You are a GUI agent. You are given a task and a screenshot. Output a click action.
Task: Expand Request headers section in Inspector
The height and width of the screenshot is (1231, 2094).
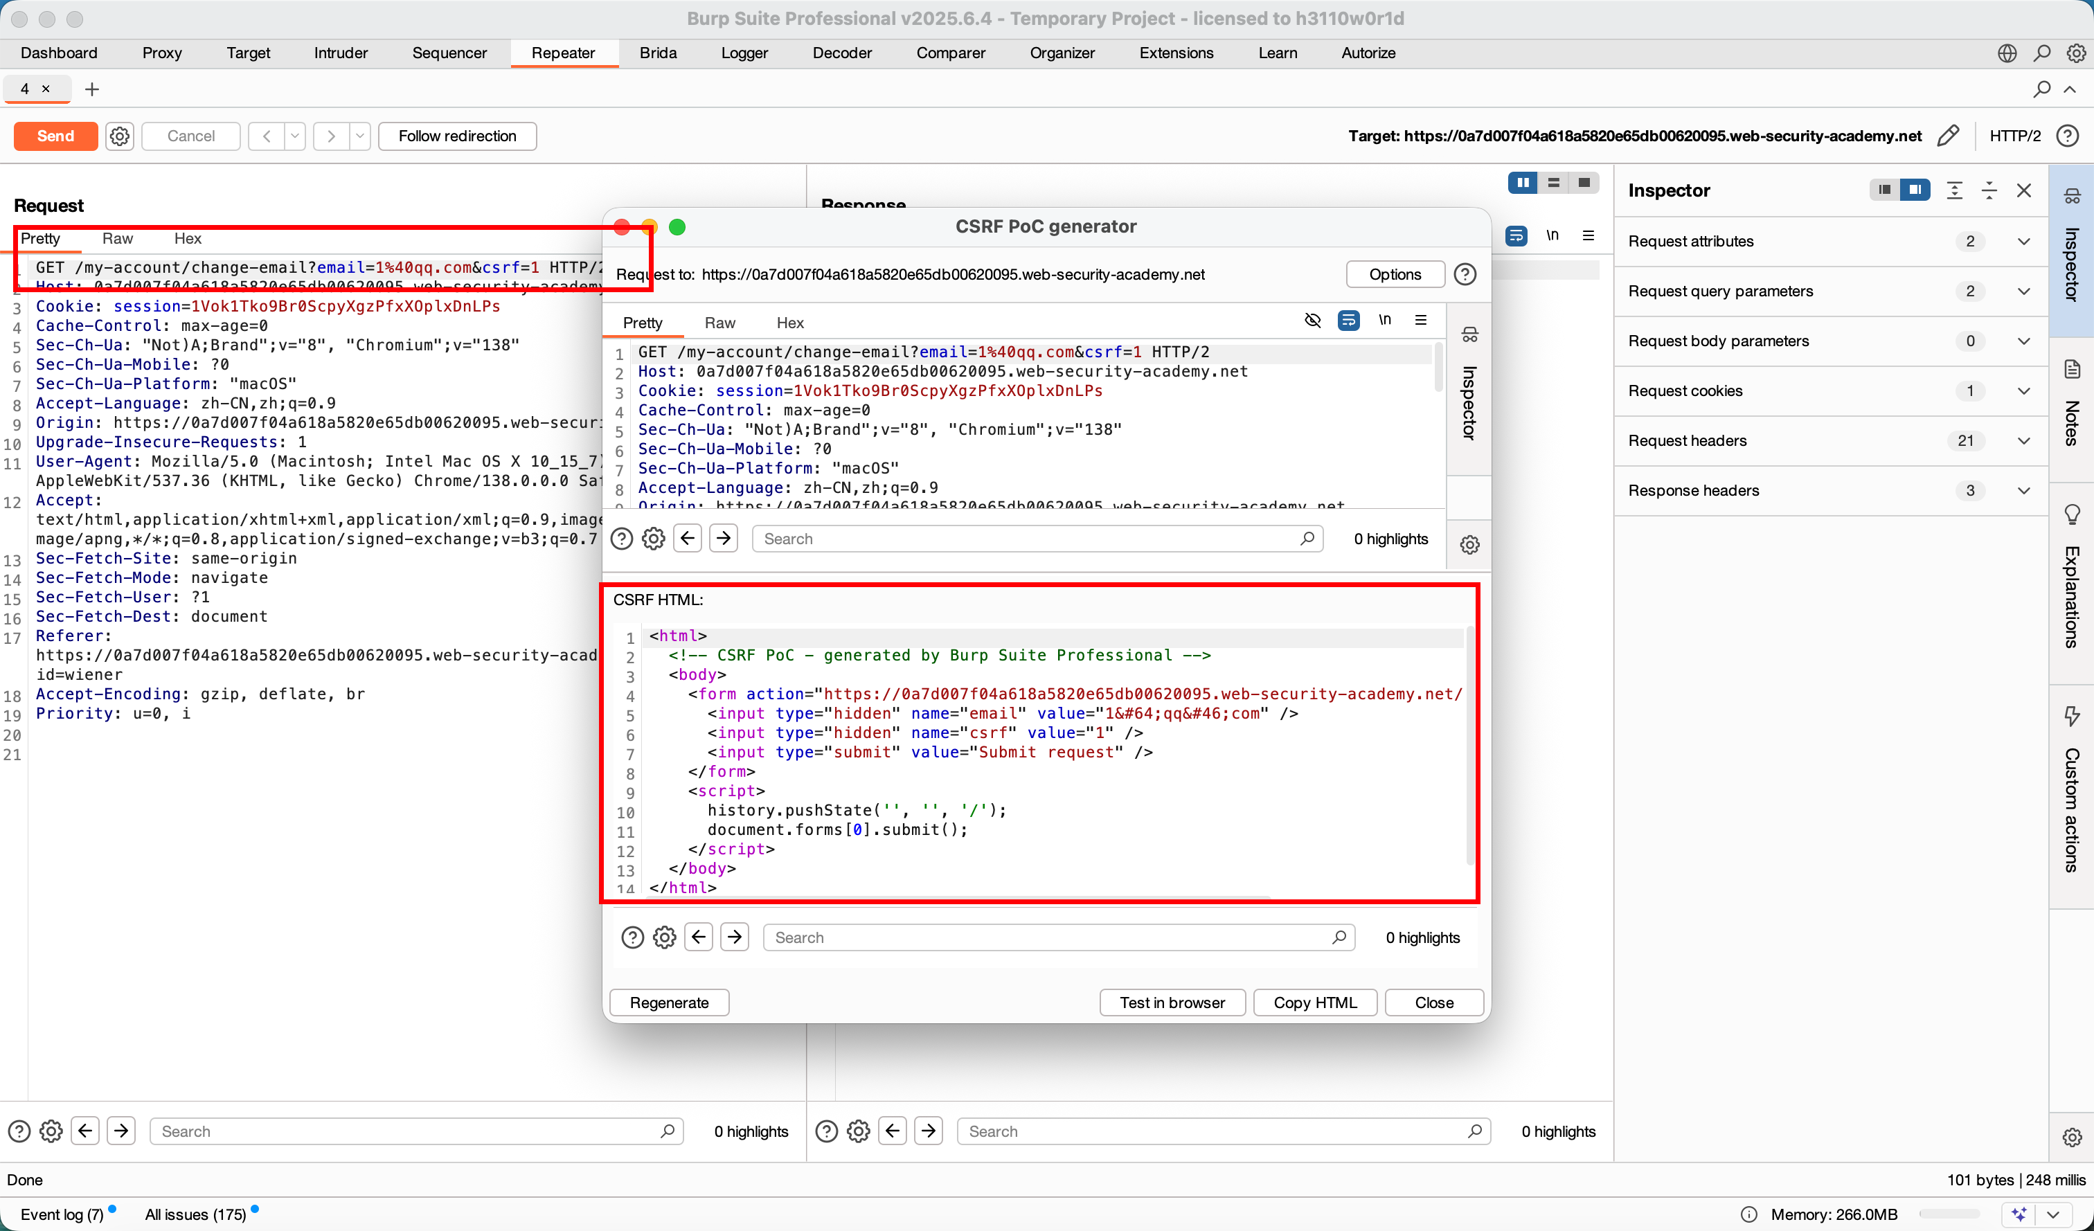(2023, 440)
